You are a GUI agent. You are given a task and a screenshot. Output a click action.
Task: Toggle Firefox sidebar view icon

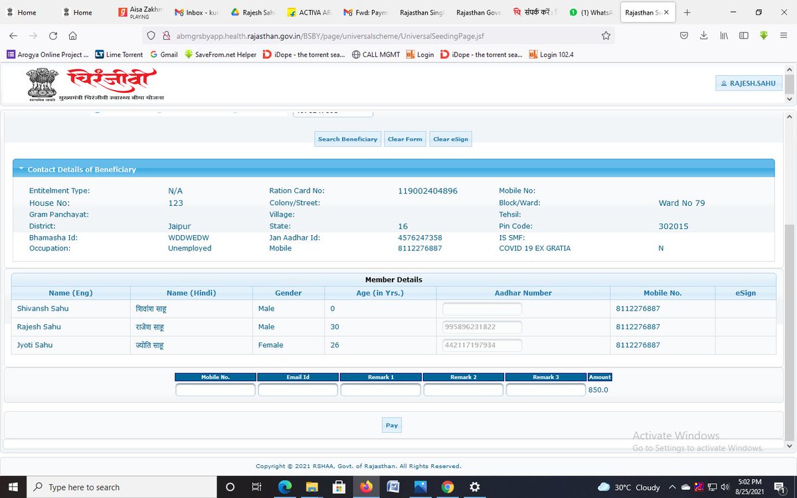point(744,36)
